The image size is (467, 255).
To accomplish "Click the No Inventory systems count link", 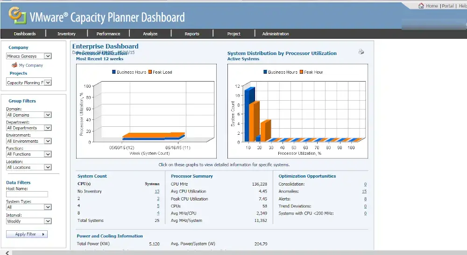I will (x=157, y=192).
